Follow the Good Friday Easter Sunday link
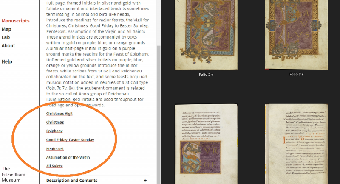 click(70, 140)
